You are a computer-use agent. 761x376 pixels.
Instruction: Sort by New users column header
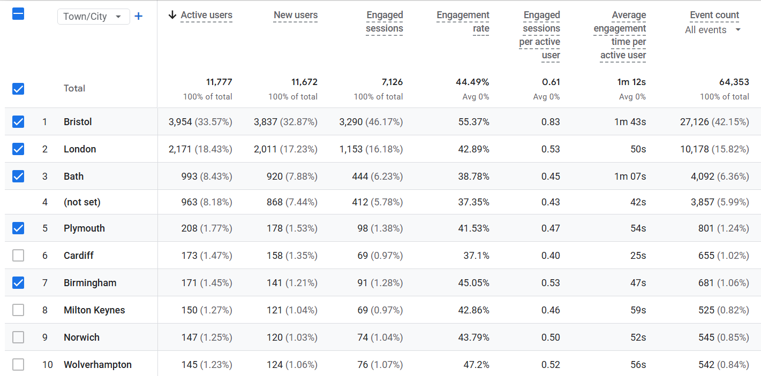pyautogui.click(x=295, y=15)
